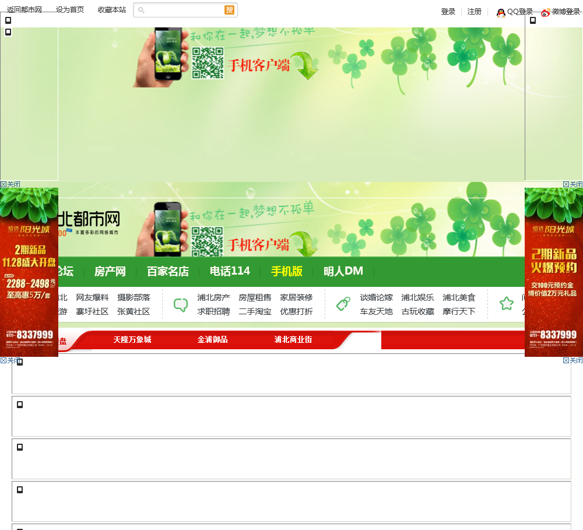
Task: Select 浦北商业街 in red property bar
Action: pos(293,339)
